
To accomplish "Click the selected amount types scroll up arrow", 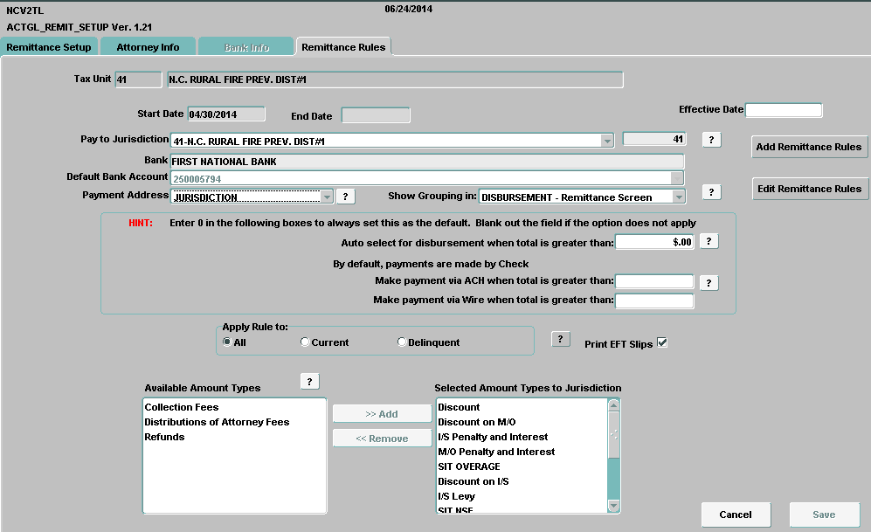I will [x=614, y=405].
